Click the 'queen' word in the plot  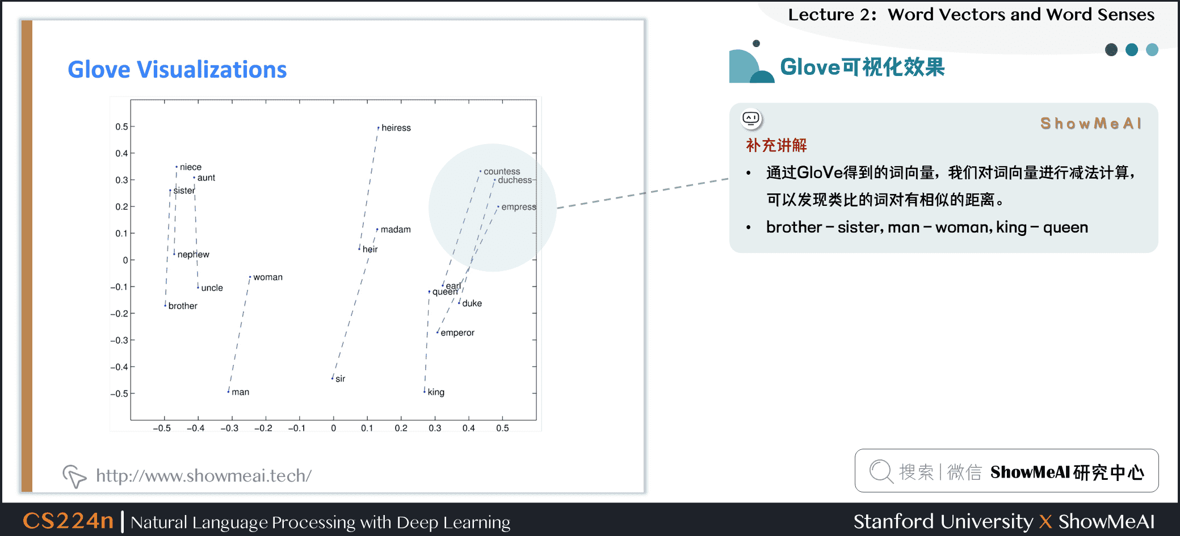point(445,292)
